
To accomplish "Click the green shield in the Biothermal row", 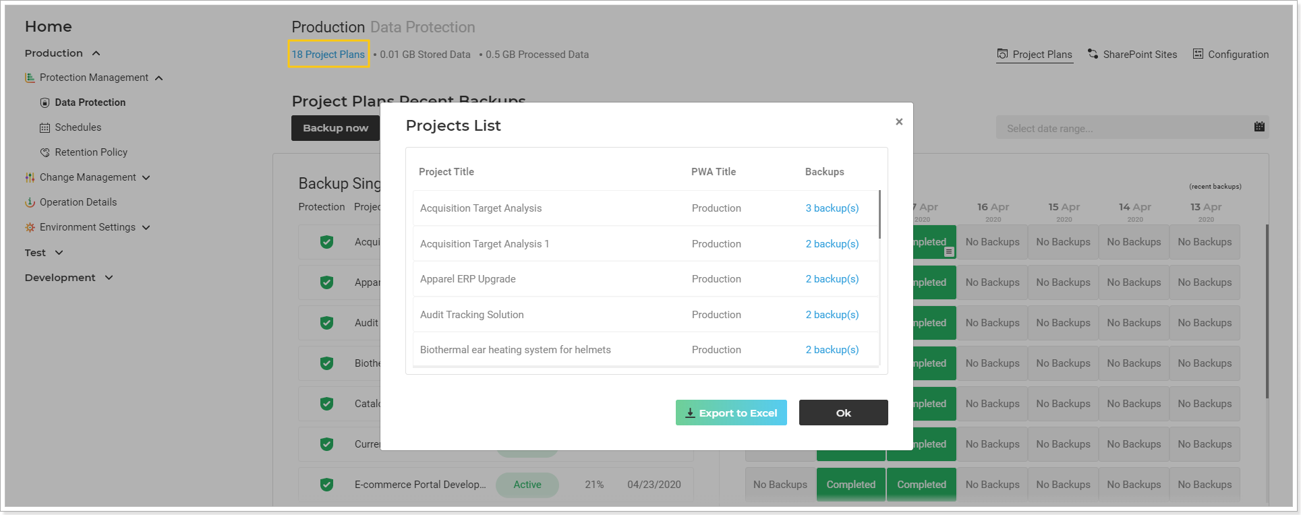I will point(326,363).
